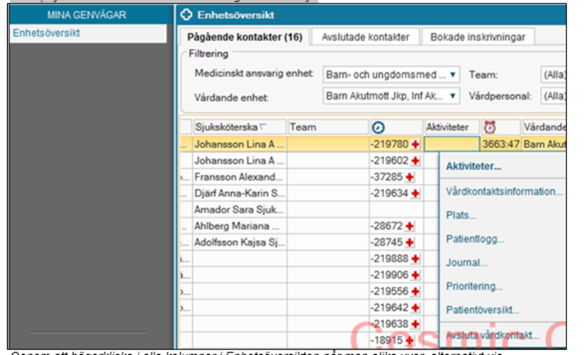Select the Fransson Alexand... nurse row
Image resolution: width=584 pixels, height=355 pixels.
coord(239,176)
